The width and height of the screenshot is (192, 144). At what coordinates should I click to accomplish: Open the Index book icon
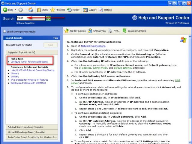click(x=39, y=10)
